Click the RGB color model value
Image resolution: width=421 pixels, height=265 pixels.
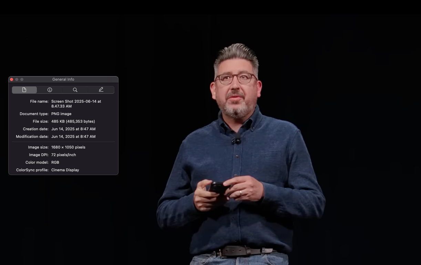[55, 162]
